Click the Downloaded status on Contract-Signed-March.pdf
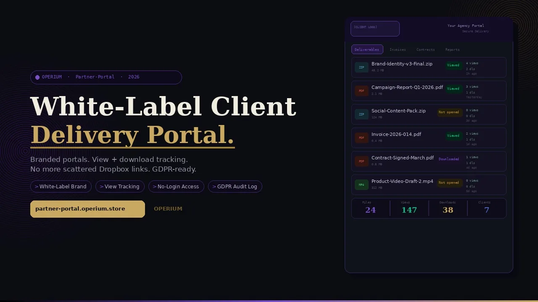This screenshot has width=538, height=302. (449, 159)
